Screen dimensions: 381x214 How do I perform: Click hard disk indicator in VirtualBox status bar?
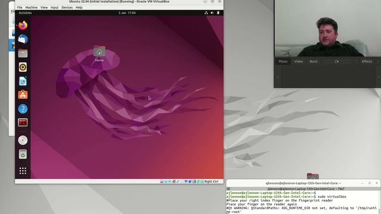162,181
